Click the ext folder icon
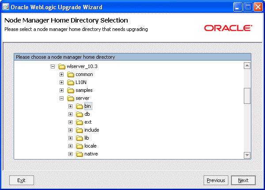 click(79, 122)
